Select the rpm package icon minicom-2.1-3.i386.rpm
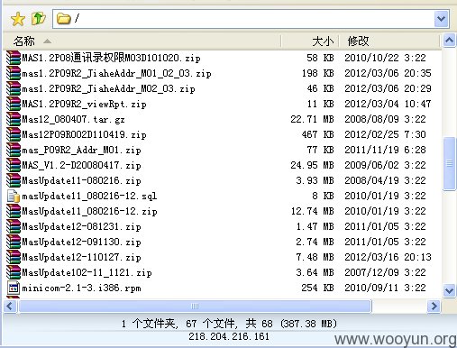Screen dimensions: 457x348 [x=14, y=288]
